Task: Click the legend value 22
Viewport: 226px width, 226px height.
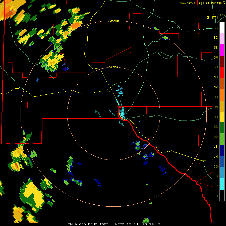Action: coord(216,137)
